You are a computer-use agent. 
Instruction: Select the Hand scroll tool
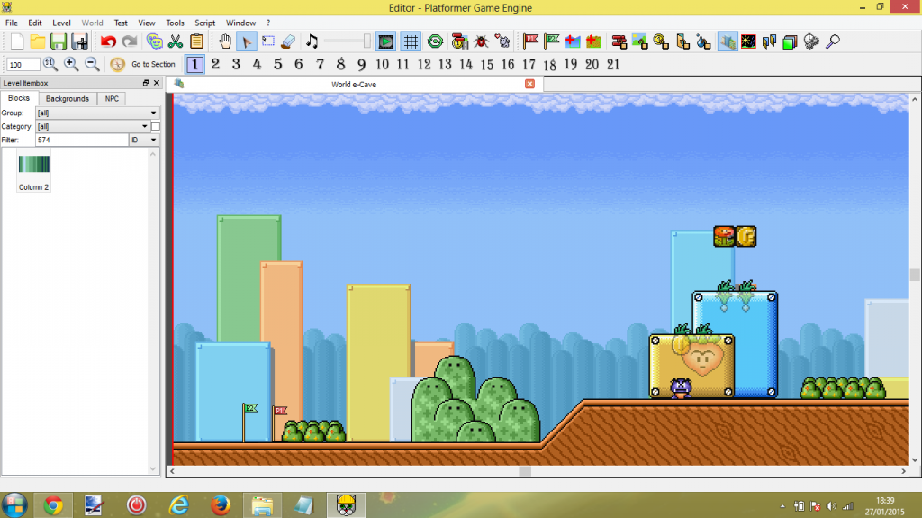(225, 41)
